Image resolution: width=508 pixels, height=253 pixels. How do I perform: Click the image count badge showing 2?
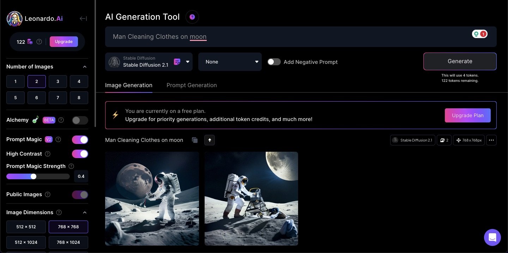(x=444, y=140)
